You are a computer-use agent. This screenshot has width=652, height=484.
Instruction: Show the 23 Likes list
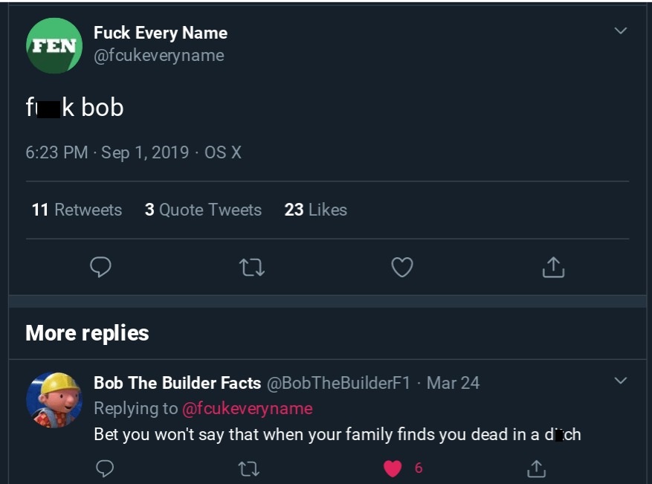tap(315, 210)
